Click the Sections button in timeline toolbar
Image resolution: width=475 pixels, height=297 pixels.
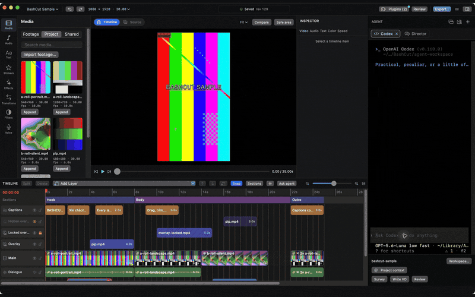(254, 184)
